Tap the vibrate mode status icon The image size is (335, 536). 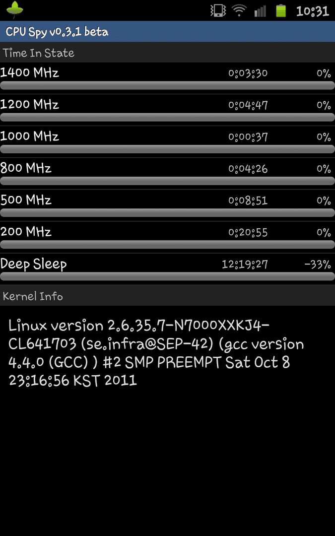(x=218, y=10)
